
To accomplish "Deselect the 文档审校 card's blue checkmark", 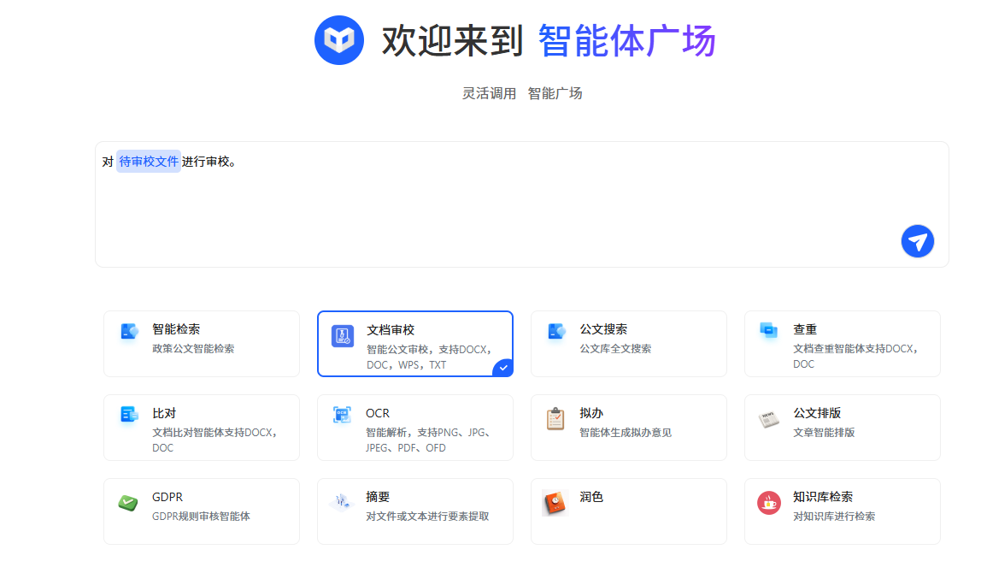I will click(503, 367).
